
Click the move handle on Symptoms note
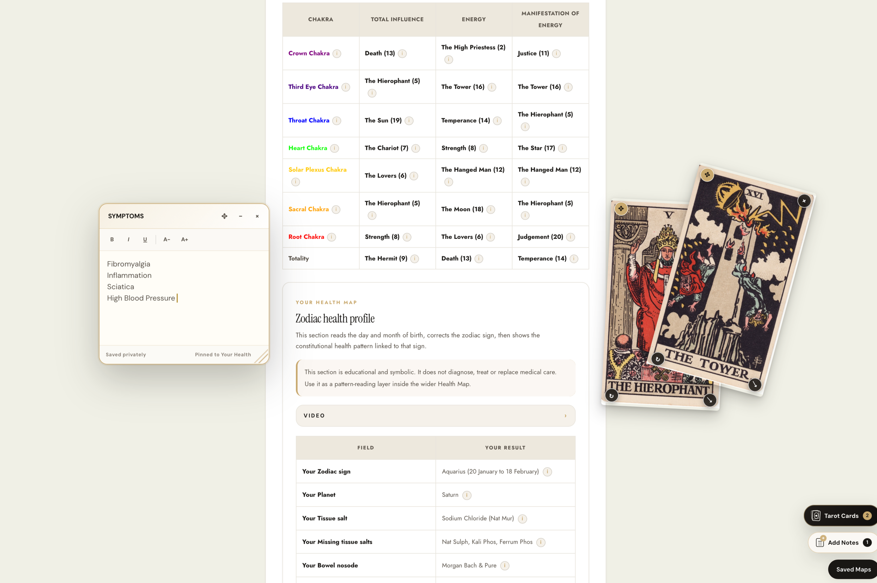click(225, 216)
